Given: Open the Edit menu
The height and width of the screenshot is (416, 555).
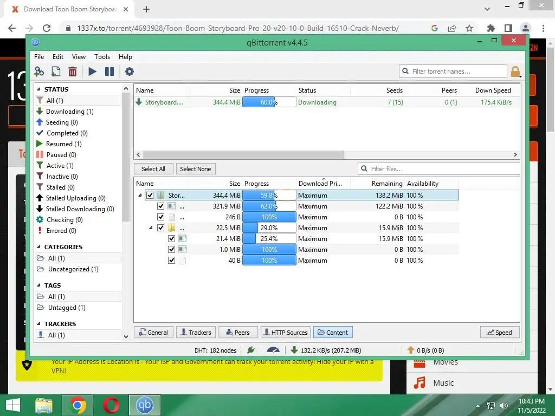Looking at the screenshot, I should 57,56.
